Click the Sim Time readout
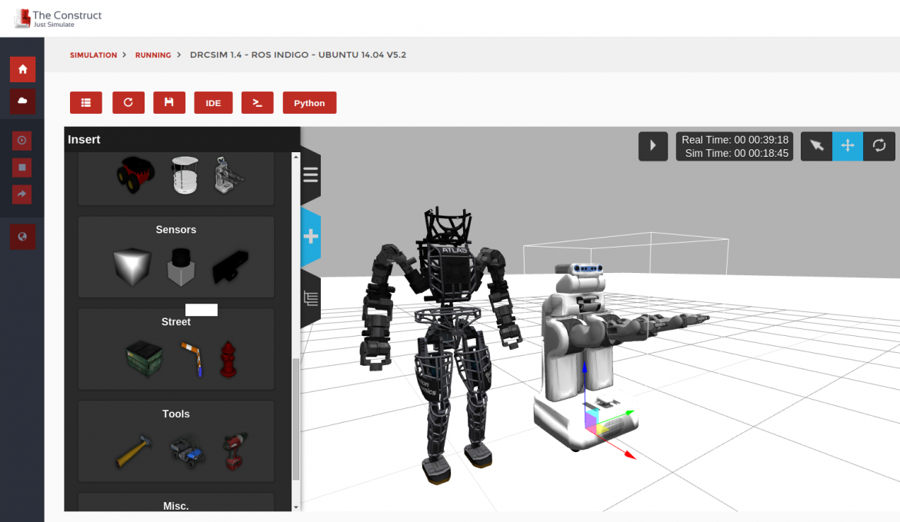This screenshot has width=900, height=522. tap(736, 153)
